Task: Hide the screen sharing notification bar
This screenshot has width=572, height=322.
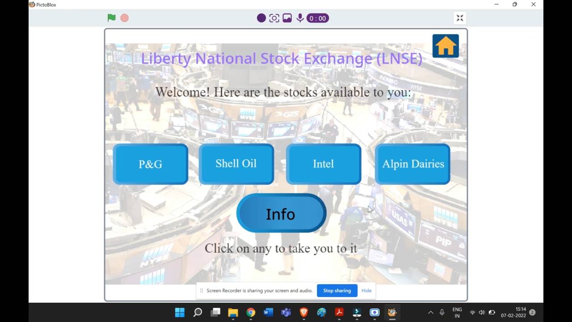Action: (x=366, y=291)
